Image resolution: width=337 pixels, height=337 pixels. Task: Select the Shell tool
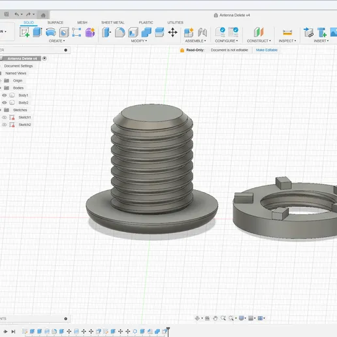(x=133, y=32)
